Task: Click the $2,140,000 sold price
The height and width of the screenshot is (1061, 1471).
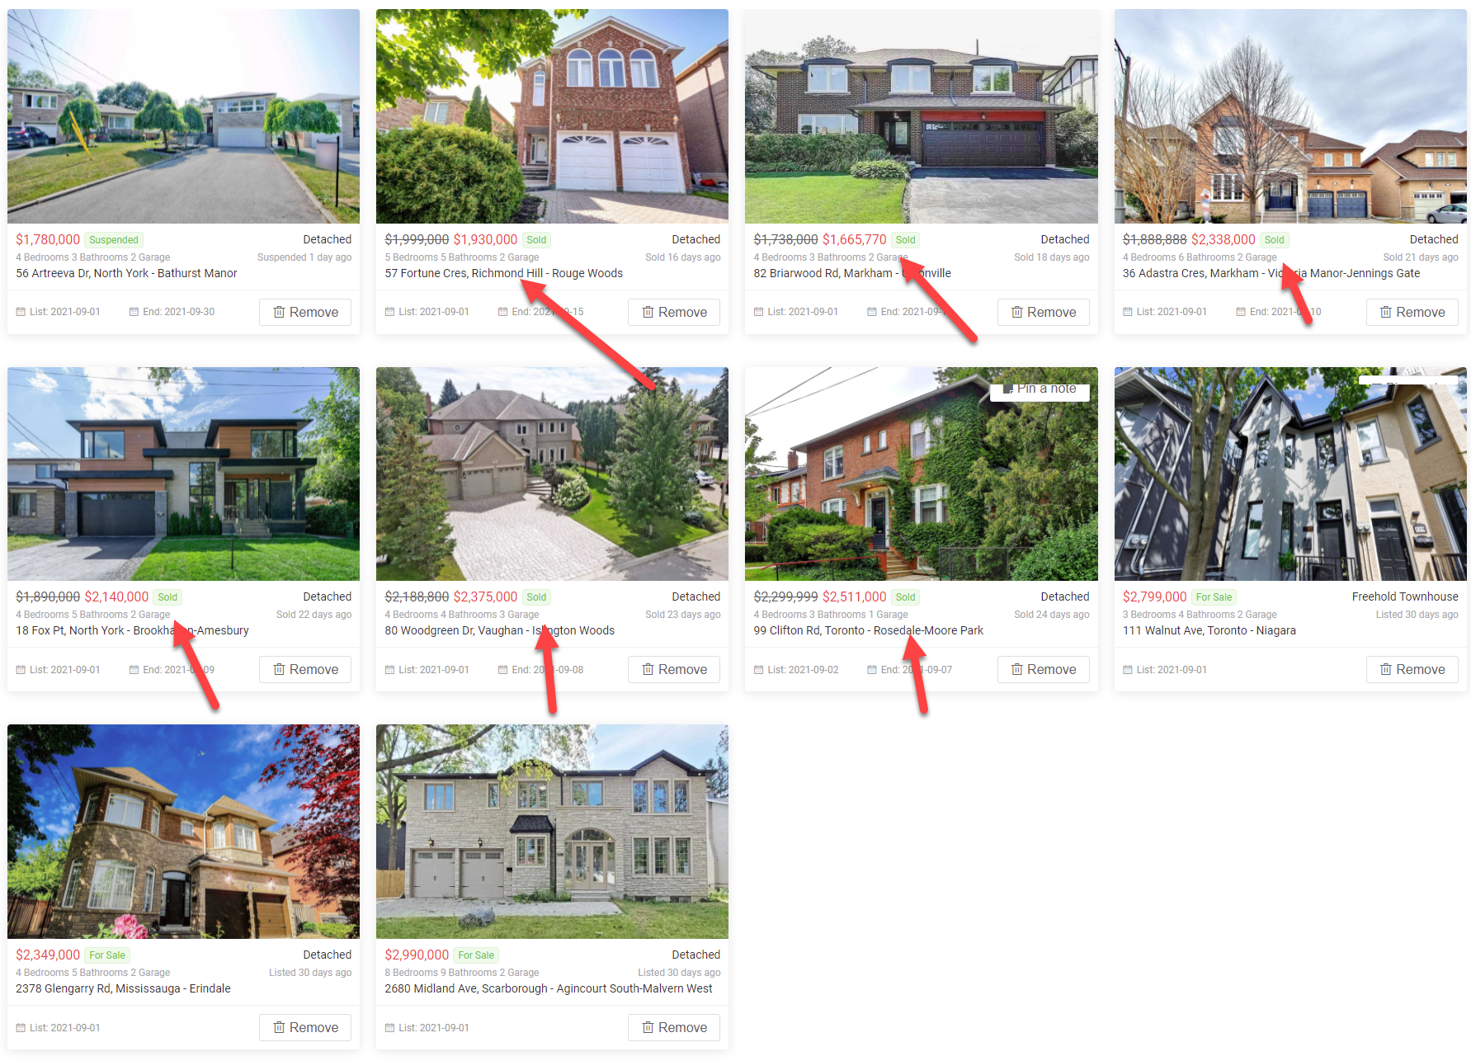Action: point(116,597)
